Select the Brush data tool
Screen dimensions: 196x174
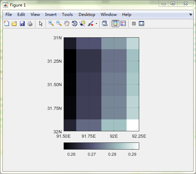pyautogui.click(x=91, y=23)
